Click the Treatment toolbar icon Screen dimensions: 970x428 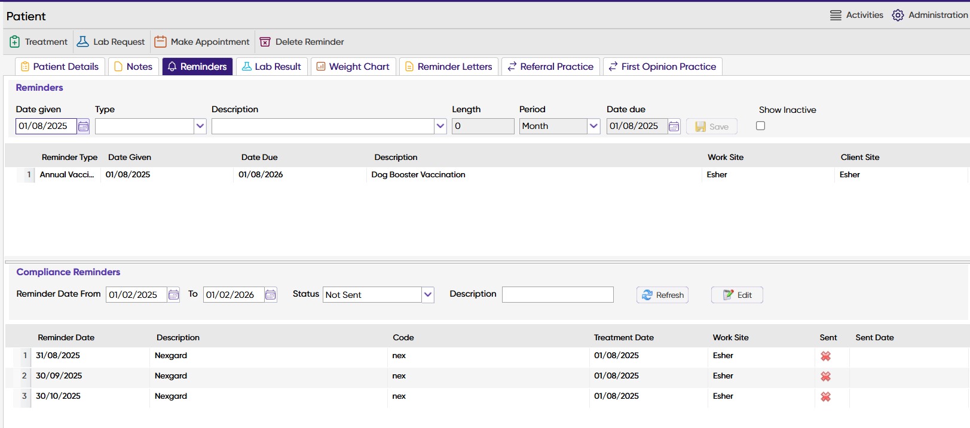[x=15, y=42]
